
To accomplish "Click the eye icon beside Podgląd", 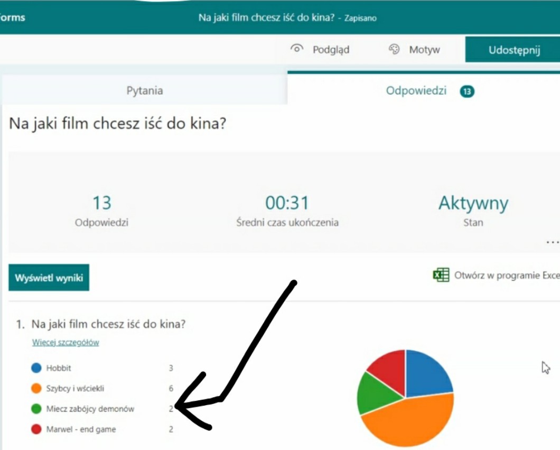I will (x=297, y=49).
